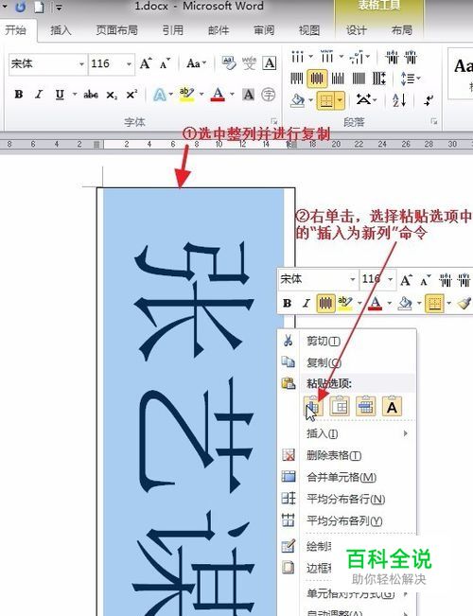
Task: Show paragraph marks icon in ribbon
Action: 429,100
